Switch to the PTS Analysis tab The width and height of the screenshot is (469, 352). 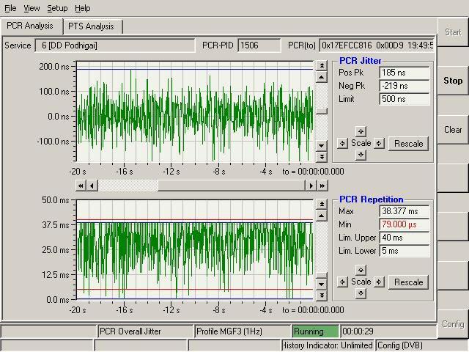[91, 26]
